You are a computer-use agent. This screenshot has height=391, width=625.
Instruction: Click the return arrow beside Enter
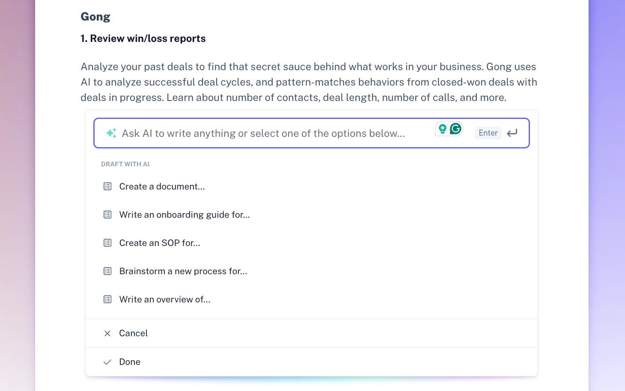[512, 133]
